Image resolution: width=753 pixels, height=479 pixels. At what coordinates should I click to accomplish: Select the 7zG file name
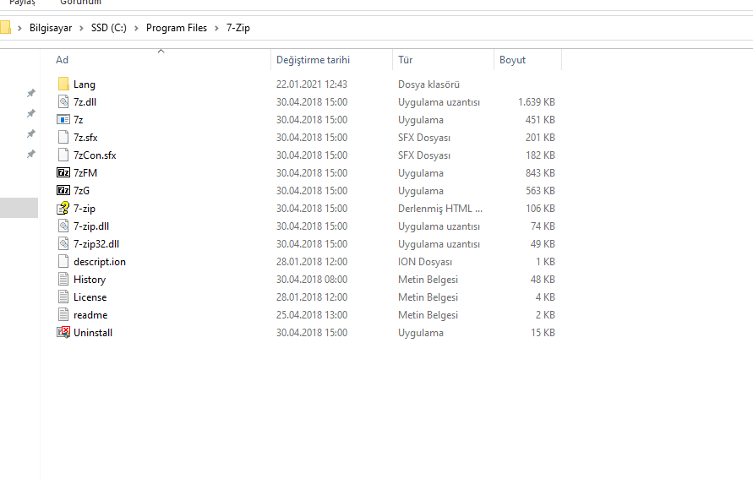click(81, 191)
